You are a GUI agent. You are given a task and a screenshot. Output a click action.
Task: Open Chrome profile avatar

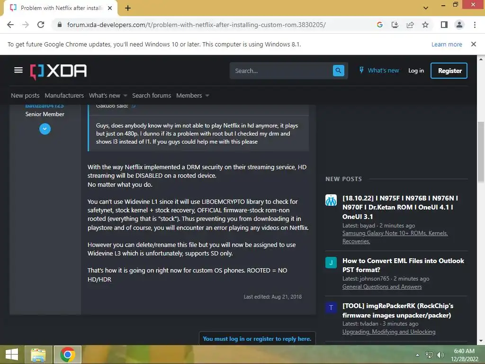coord(459,25)
